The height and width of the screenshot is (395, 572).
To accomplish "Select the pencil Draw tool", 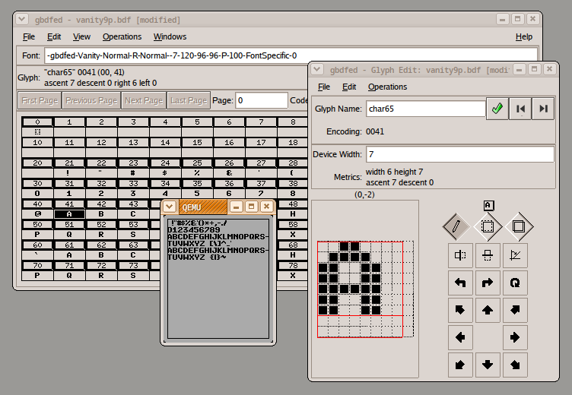I will click(456, 226).
